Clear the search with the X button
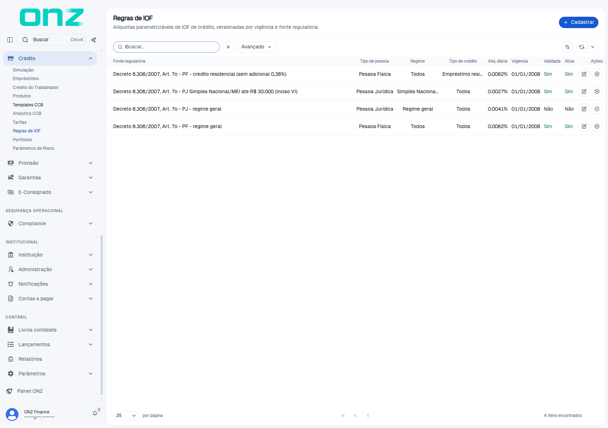The height and width of the screenshot is (428, 608). (x=228, y=47)
